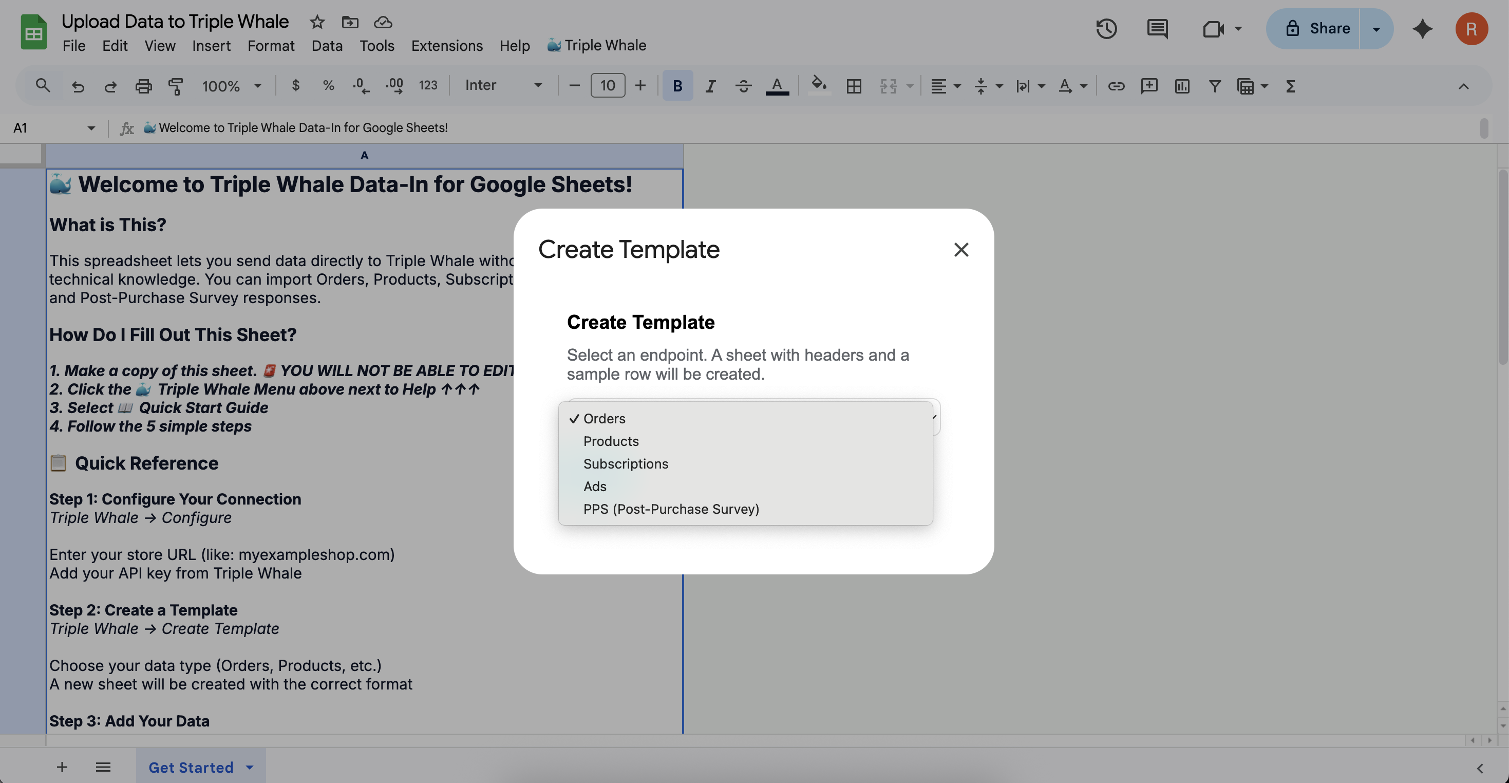This screenshot has height=783, width=1509.
Task: Toggle bold formatting button
Action: pyautogui.click(x=677, y=86)
